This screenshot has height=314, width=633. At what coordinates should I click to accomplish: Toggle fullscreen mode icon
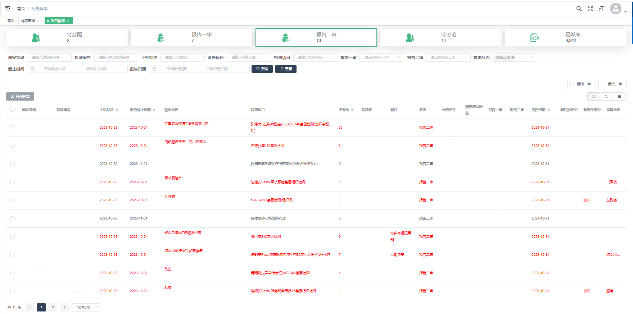[x=590, y=9]
